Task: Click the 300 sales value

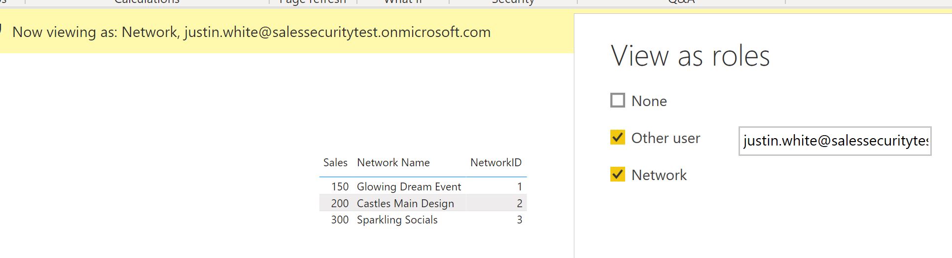Action: point(340,220)
